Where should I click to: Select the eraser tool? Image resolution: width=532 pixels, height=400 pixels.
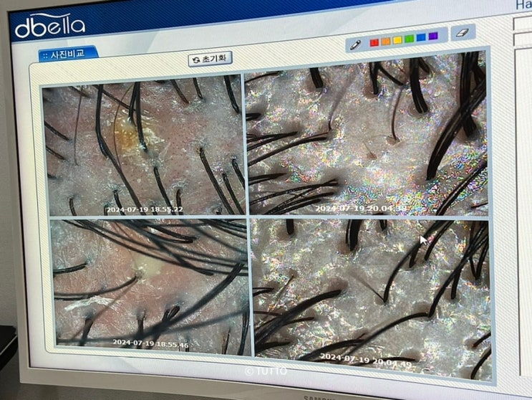click(x=463, y=33)
